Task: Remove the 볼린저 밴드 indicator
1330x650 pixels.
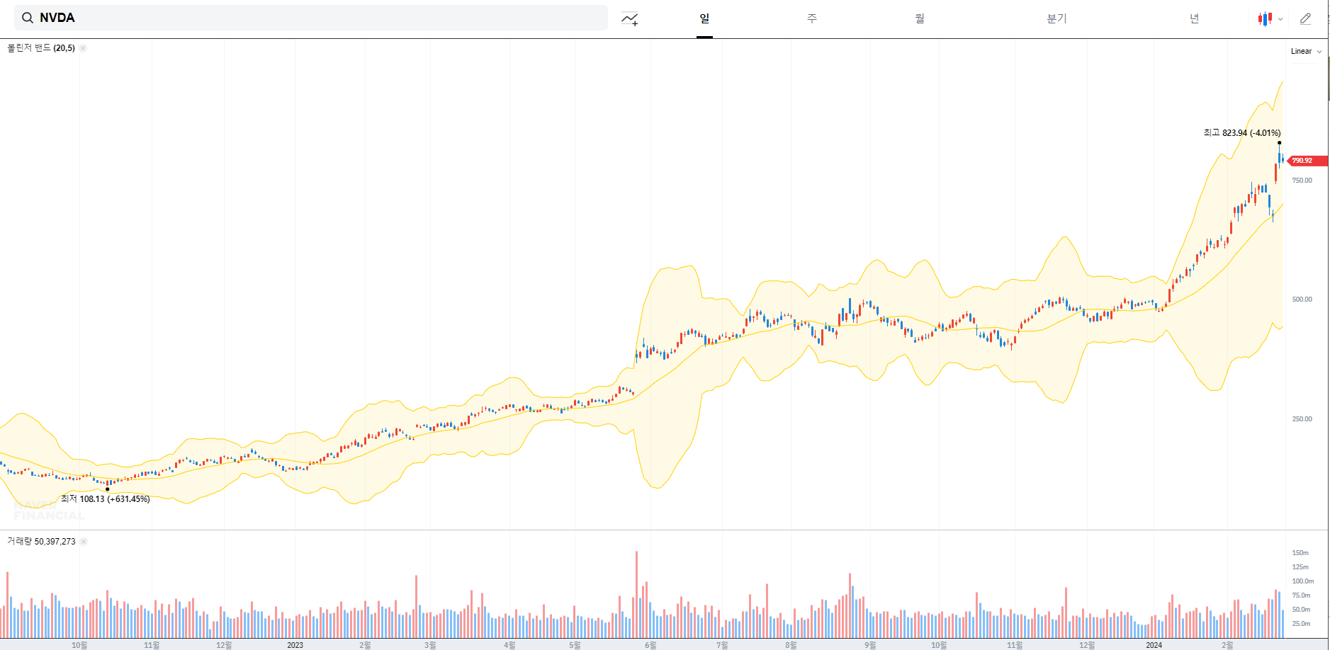Action: [x=83, y=48]
